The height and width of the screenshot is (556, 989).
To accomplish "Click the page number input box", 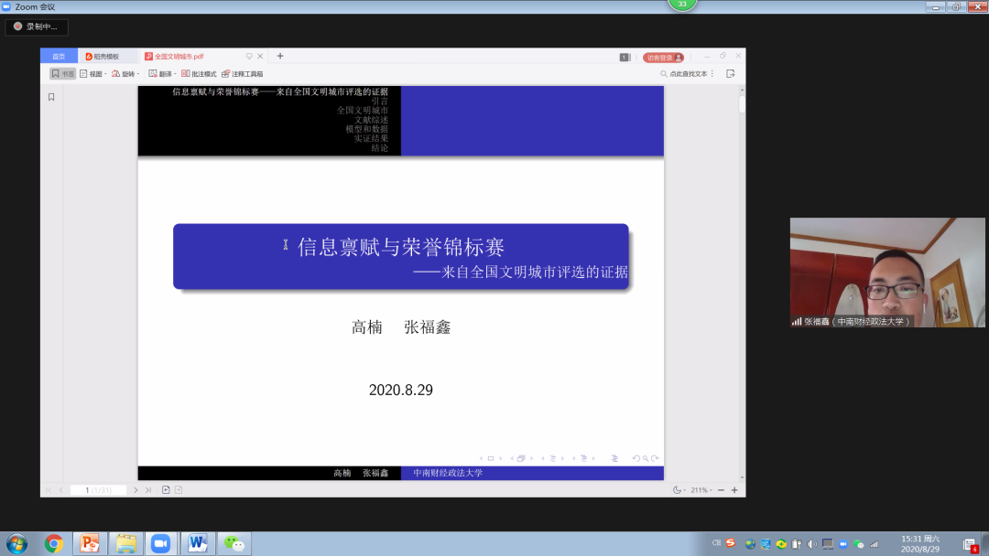I will tap(99, 490).
